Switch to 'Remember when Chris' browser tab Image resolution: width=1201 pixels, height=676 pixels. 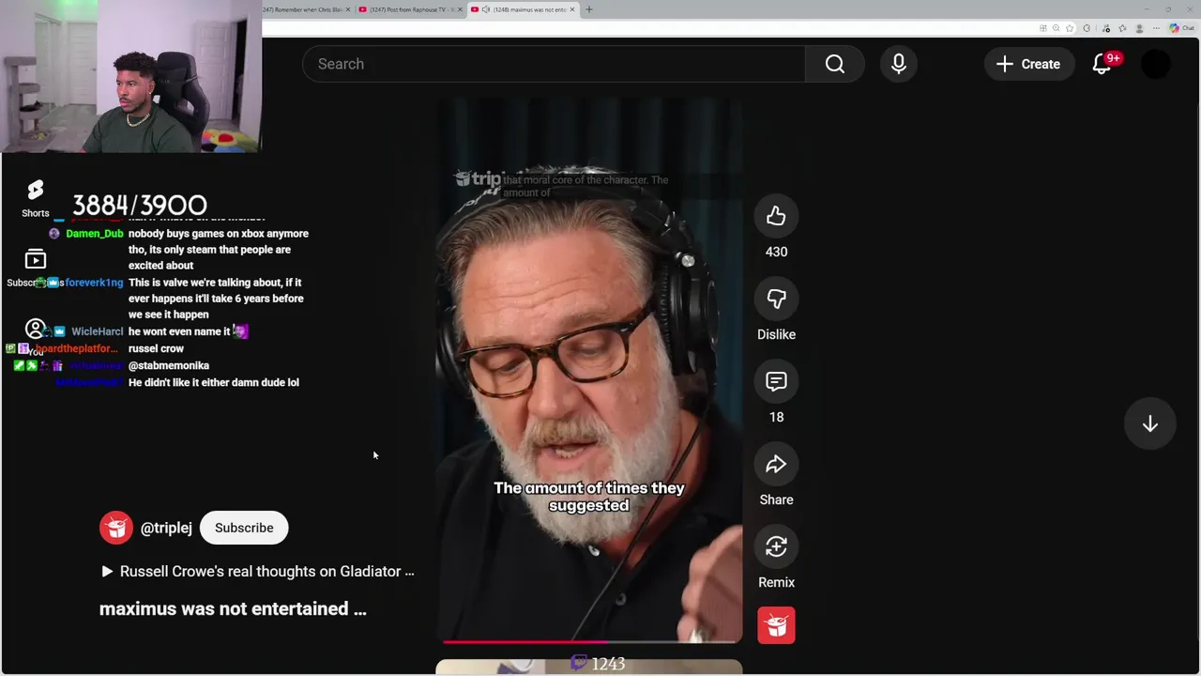click(x=302, y=9)
